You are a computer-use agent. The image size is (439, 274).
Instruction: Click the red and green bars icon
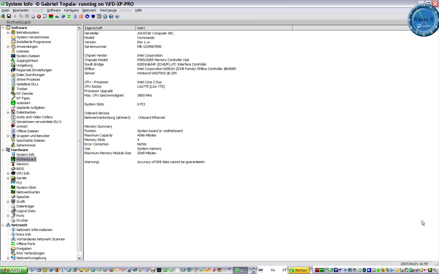(51, 16)
